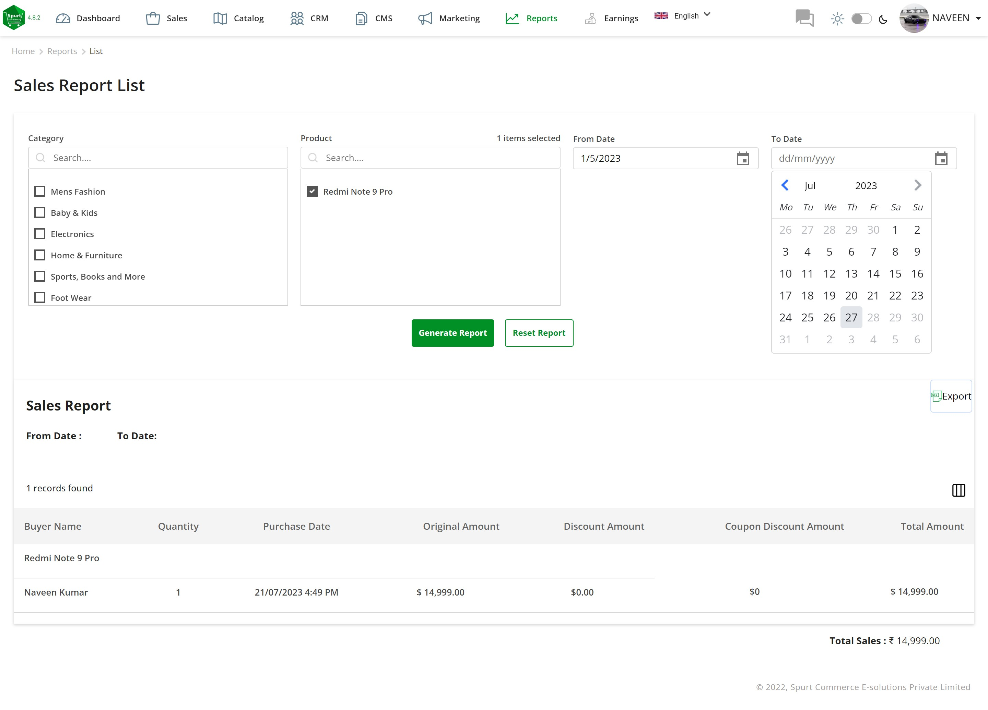Click the Export CSV button
This screenshot has height=710, width=988.
click(x=951, y=396)
